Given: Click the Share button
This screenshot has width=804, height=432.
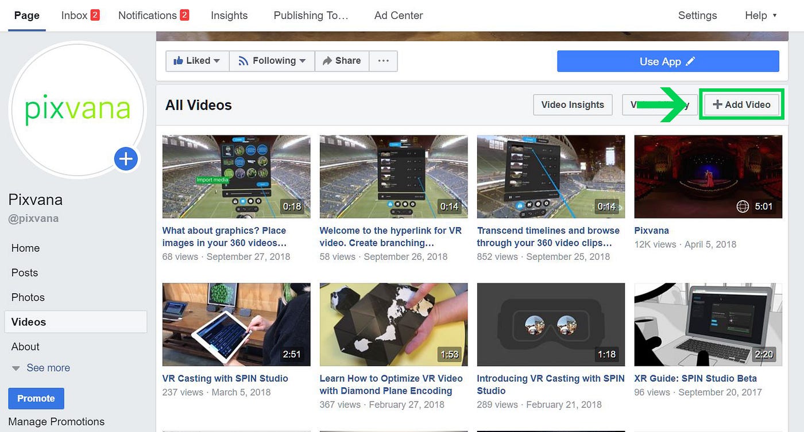Looking at the screenshot, I should tap(342, 61).
